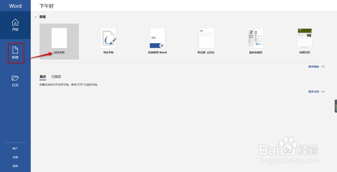This screenshot has width=337, height=172.
Task: Switch to the 已固定 tab
Action: coord(56,77)
